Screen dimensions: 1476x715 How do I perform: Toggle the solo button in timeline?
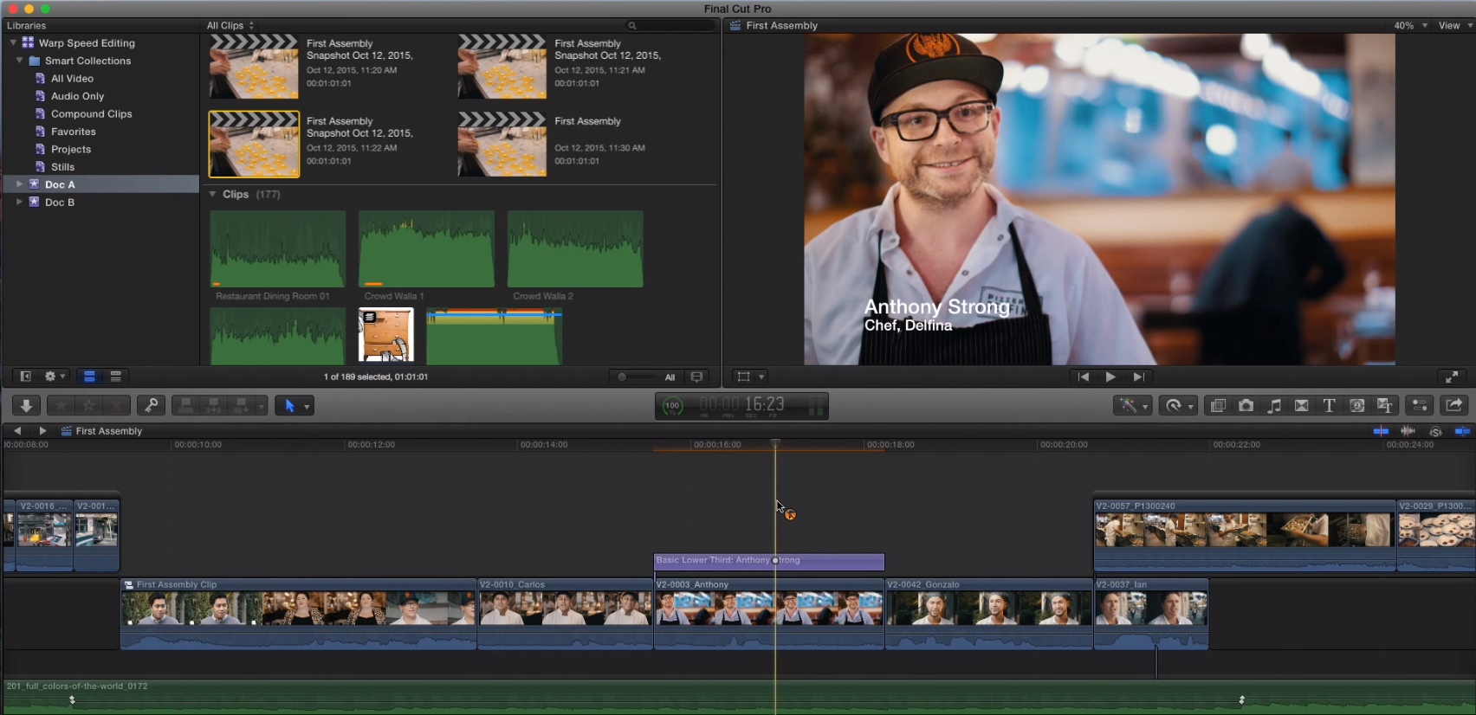[1435, 431]
